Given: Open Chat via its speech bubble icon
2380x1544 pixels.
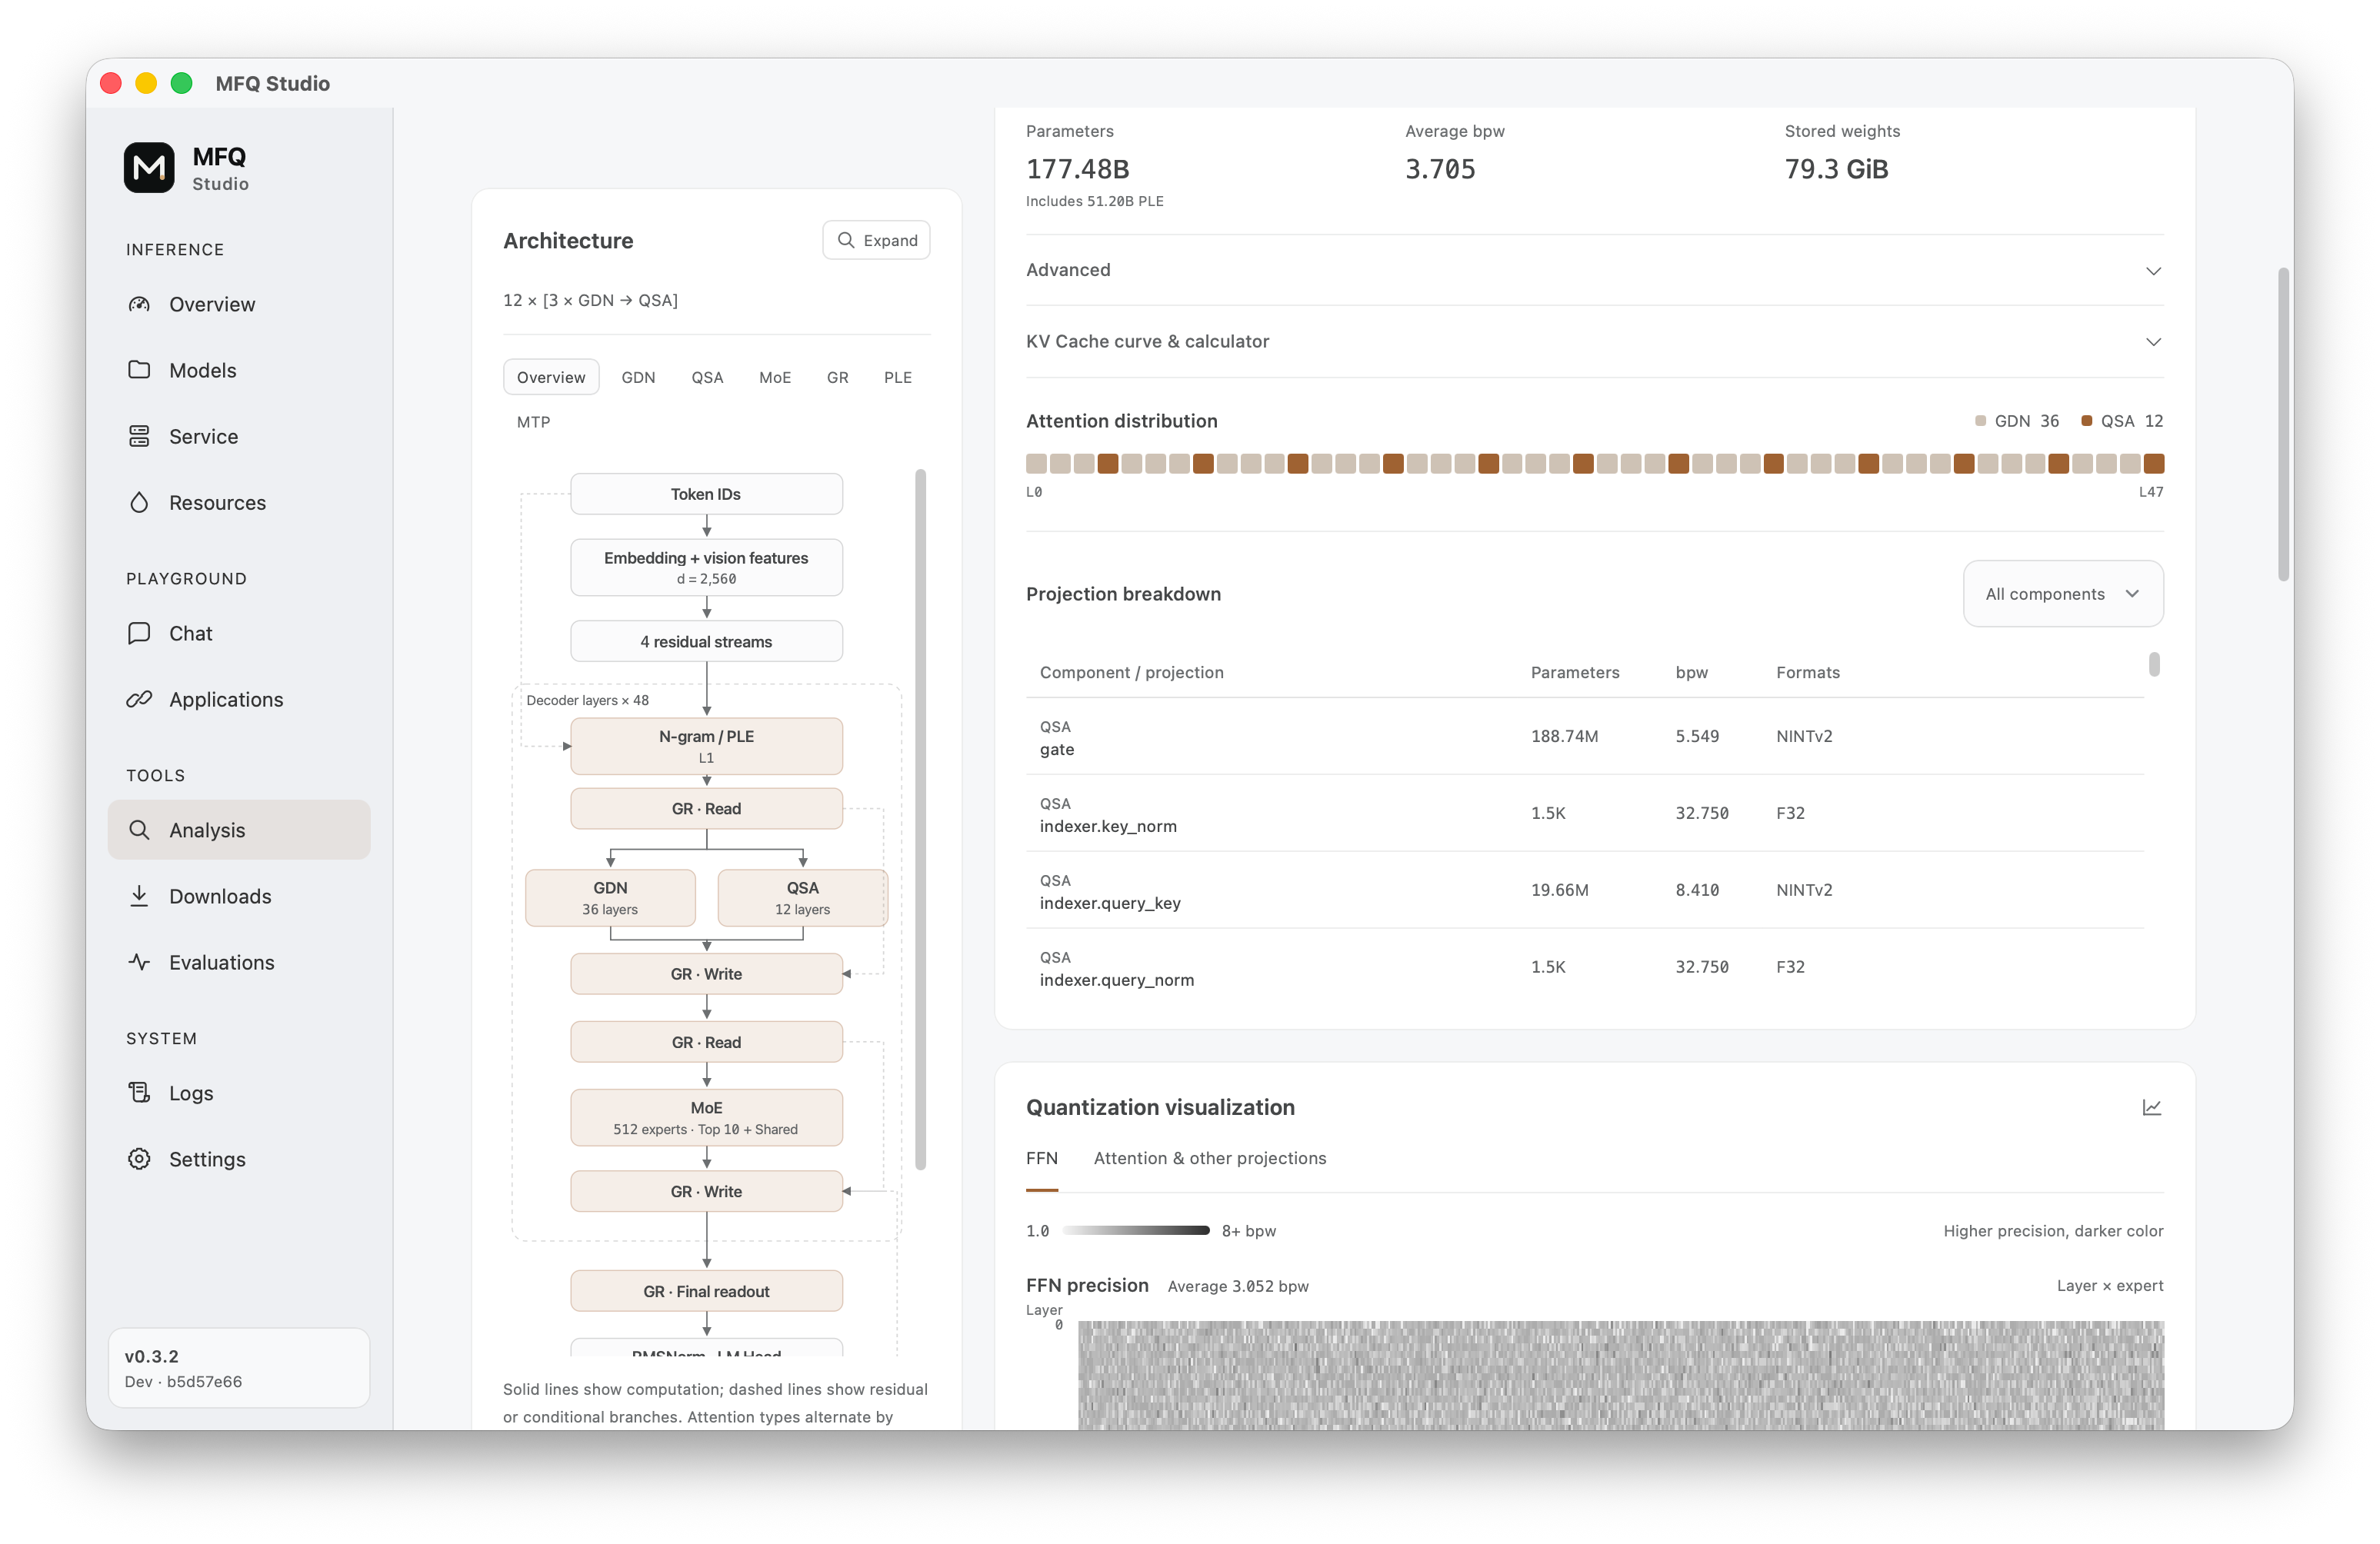Looking at the screenshot, I should coord(139,633).
